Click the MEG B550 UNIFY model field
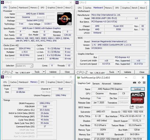 (108, 18)
